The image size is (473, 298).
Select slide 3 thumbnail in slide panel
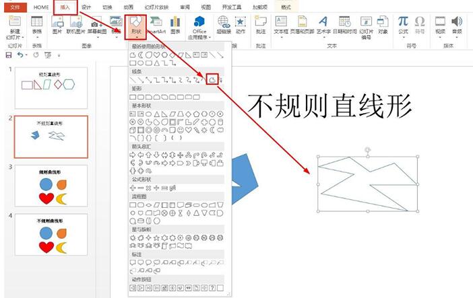pyautogui.click(x=51, y=186)
